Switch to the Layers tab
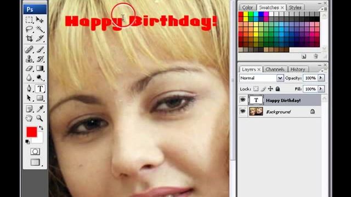The height and width of the screenshot is (197, 351). point(248,69)
